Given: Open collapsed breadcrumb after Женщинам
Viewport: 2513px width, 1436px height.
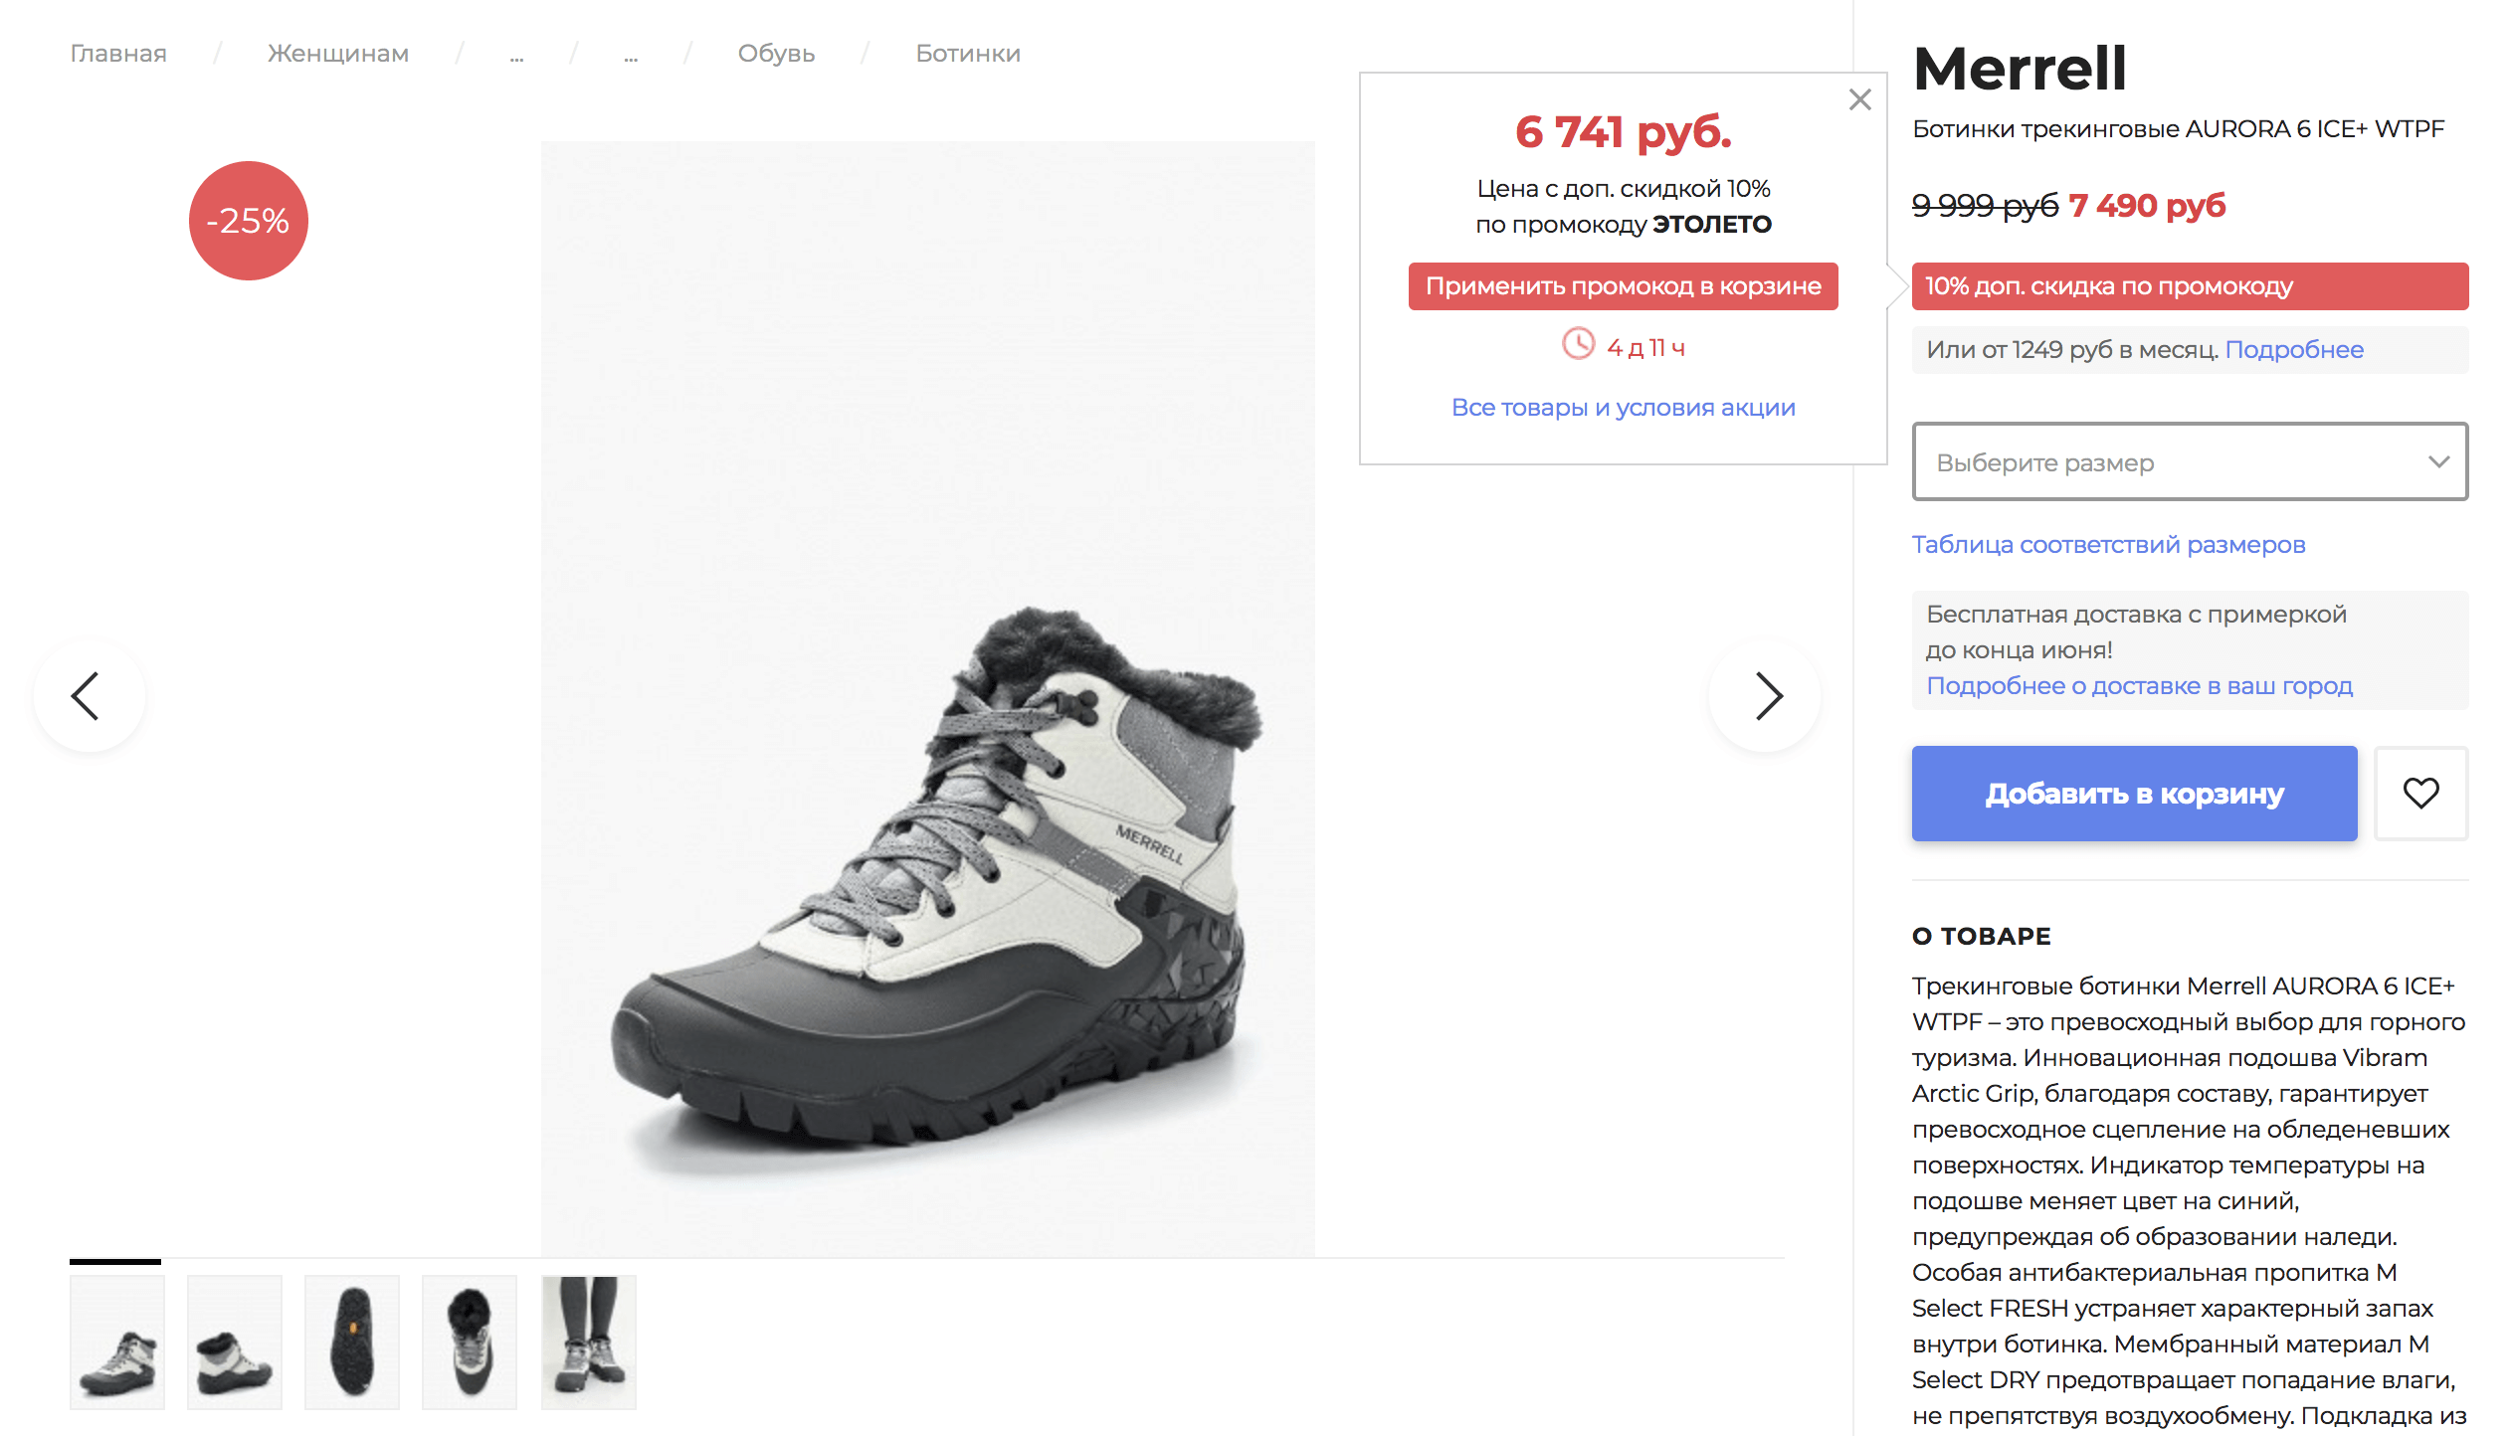Looking at the screenshot, I should pyautogui.click(x=516, y=55).
